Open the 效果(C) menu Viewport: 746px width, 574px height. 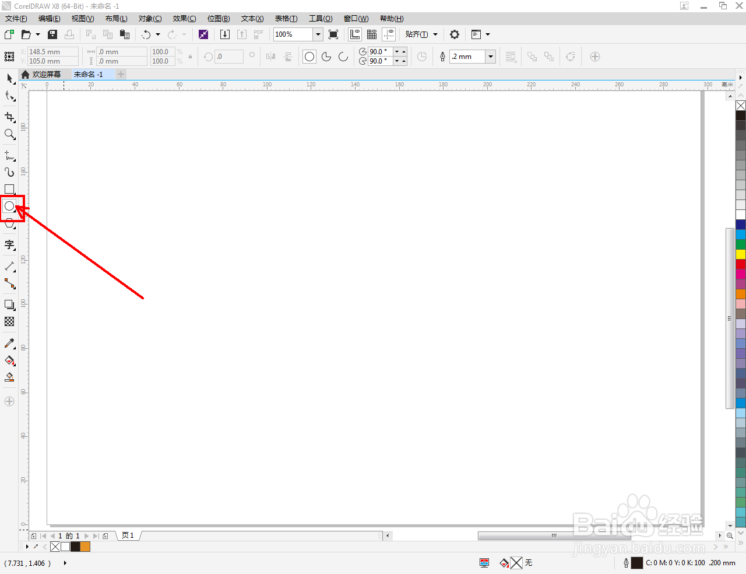click(184, 19)
